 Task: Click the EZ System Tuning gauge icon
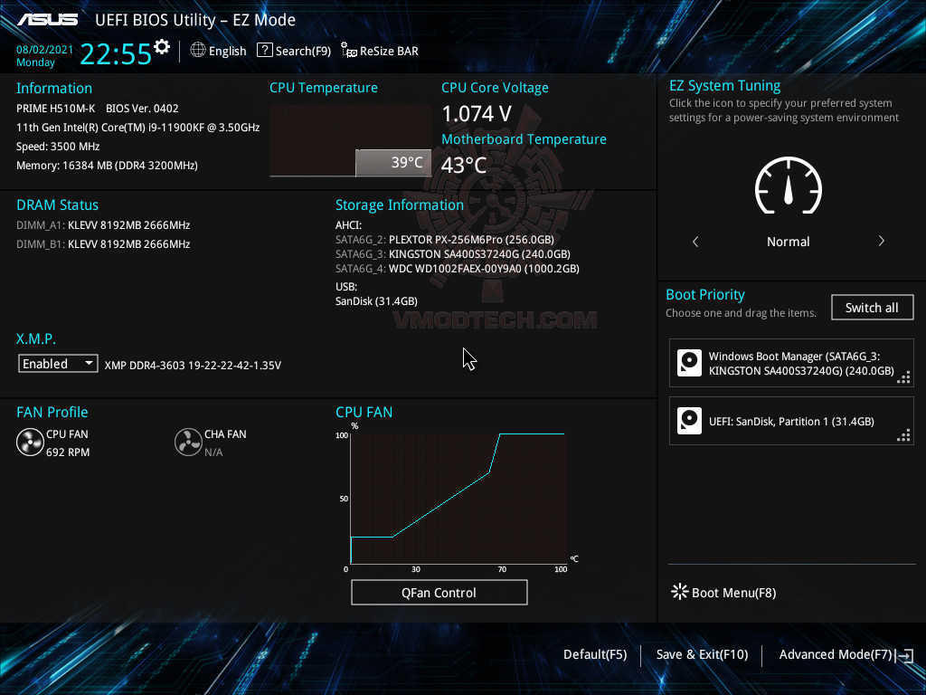point(789,186)
